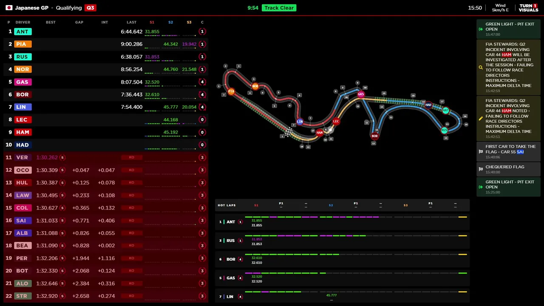Viewport: 544px width, 306px height.
Task: Click the HOT LAPS panel header
Action: point(342,205)
